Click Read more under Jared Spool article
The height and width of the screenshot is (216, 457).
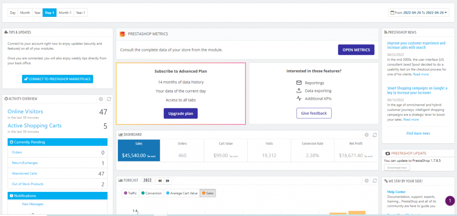tap(421, 74)
